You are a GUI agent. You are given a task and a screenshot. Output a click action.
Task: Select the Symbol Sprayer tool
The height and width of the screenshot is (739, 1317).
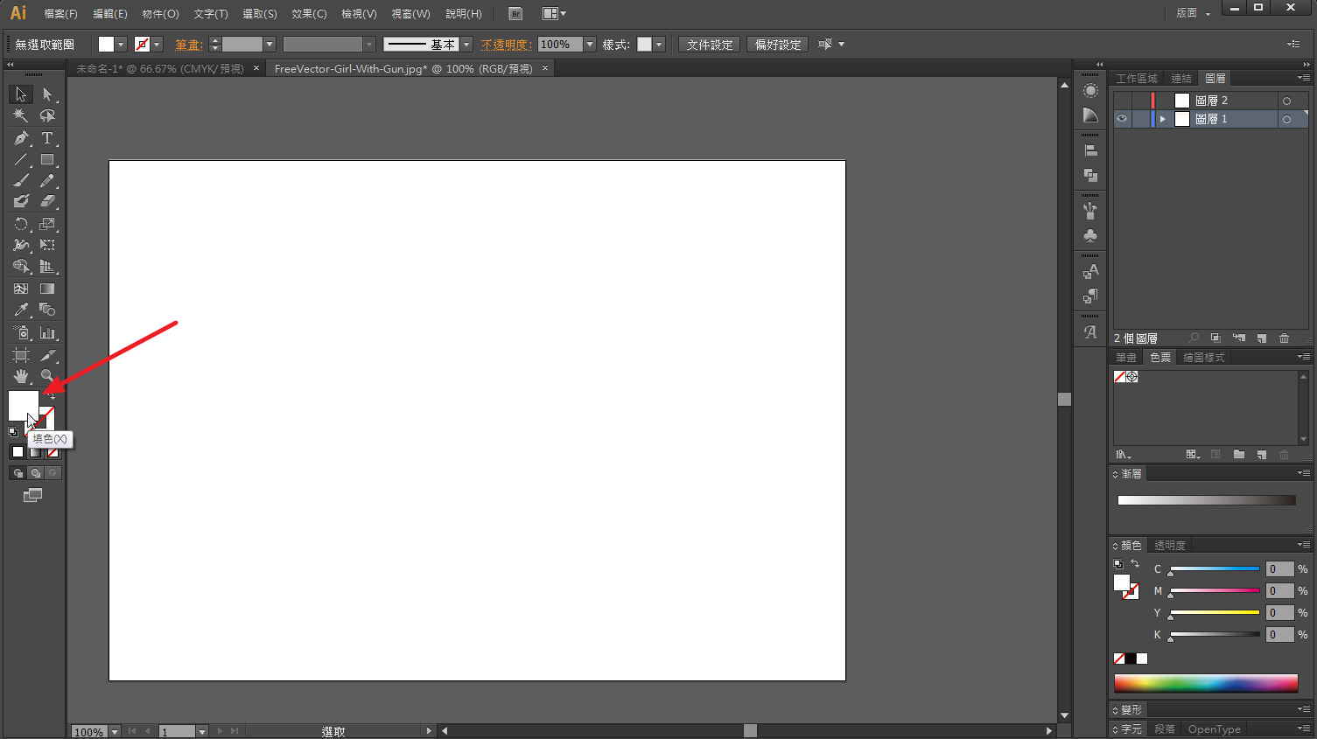point(21,333)
